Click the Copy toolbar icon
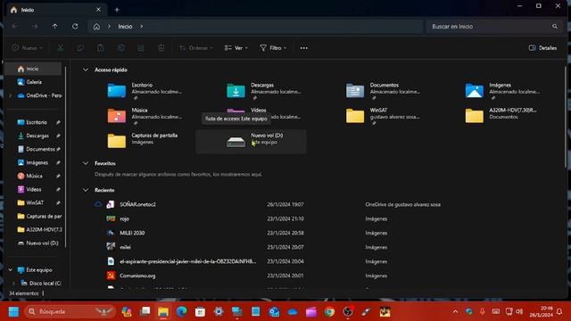The width and height of the screenshot is (571, 321). (80, 47)
